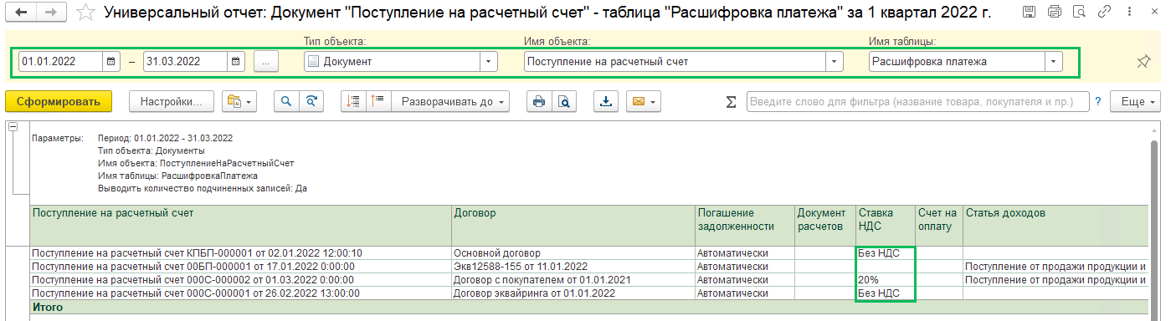Click the 'Сформировать' button
Viewport: 1171px width, 321px height.
pos(58,101)
